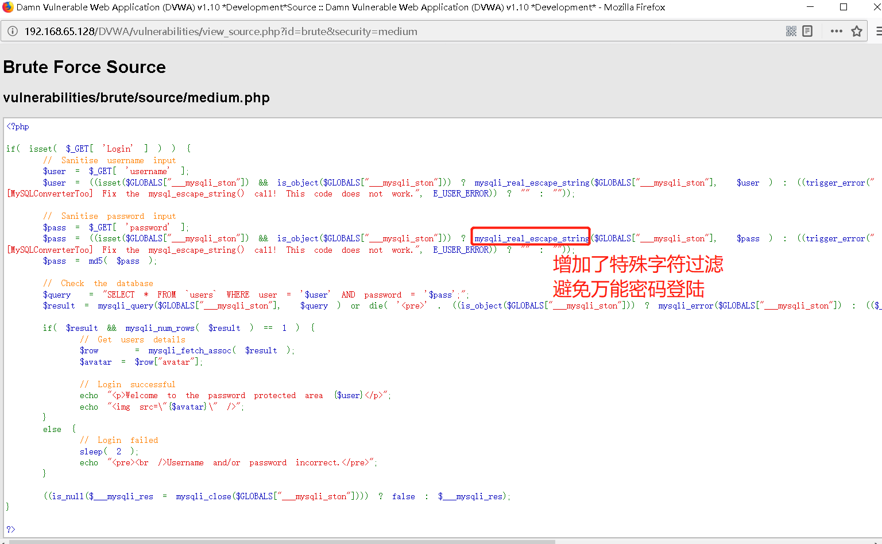This screenshot has width=882, height=544.
Task: Click the Firefox logo in title bar
Action: click(x=8, y=7)
